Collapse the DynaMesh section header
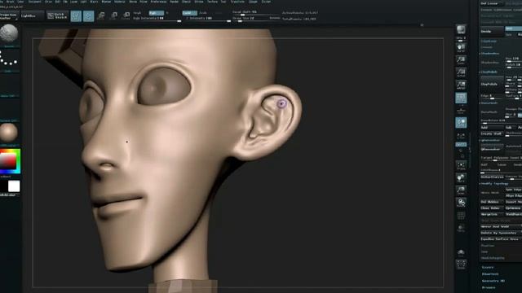Image resolution: width=522 pixels, height=293 pixels. 489,103
